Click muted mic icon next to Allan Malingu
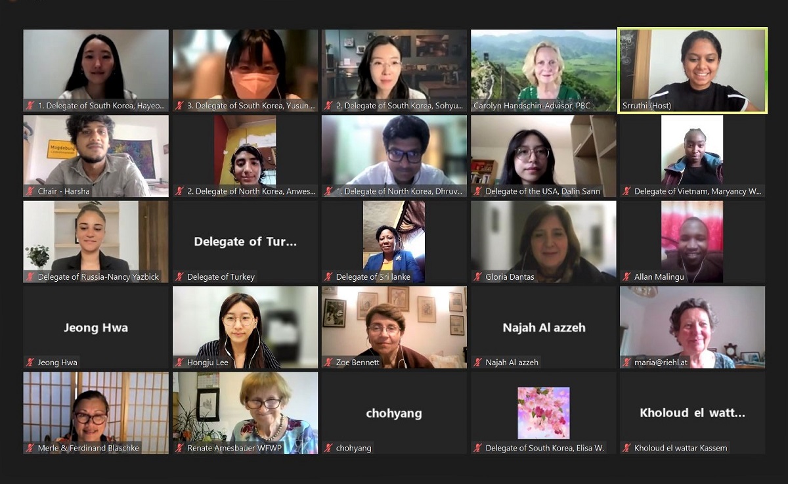788x484 pixels. click(626, 277)
